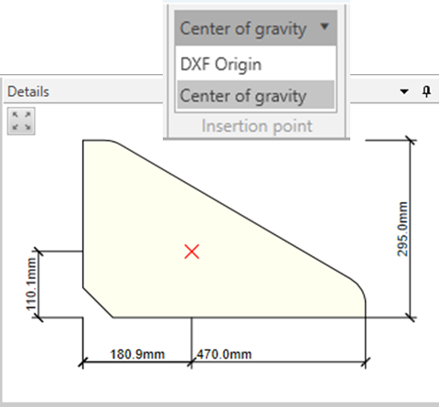Click the Insertion point group label
Viewport: 439px width, 407px height.
257,126
